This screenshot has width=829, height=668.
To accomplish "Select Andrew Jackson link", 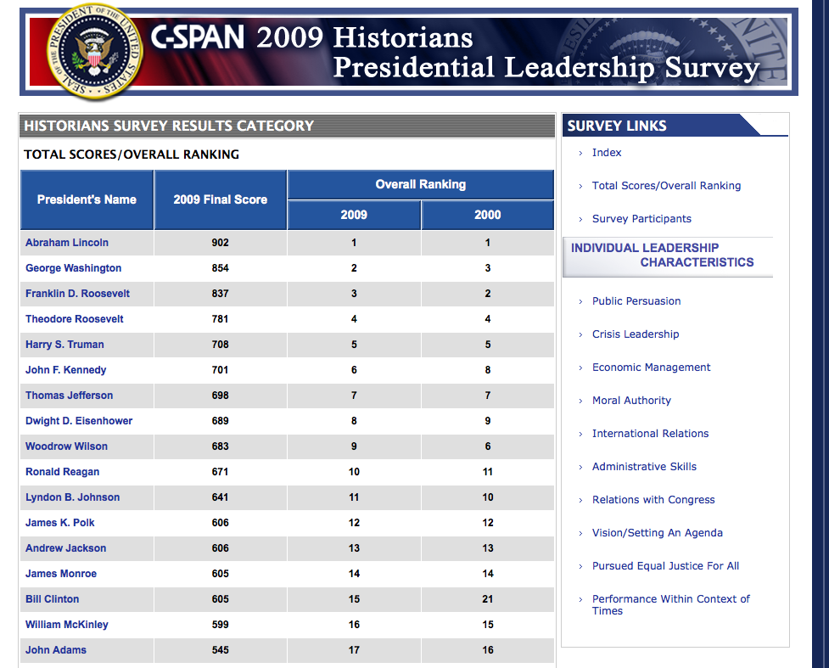I will coord(65,548).
